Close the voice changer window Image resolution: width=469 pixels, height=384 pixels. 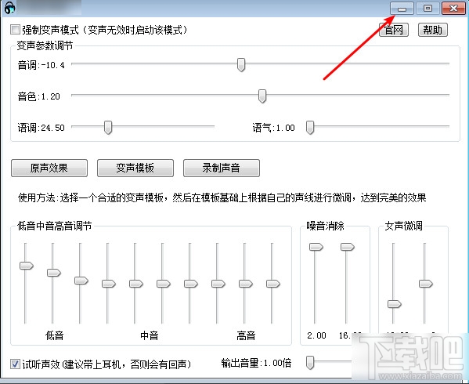(453, 9)
